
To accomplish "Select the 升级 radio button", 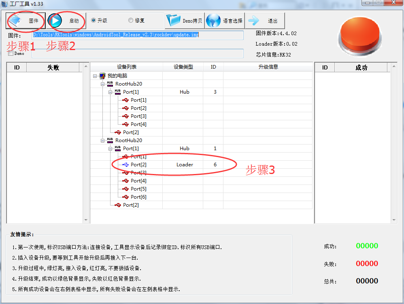I will tap(94, 20).
